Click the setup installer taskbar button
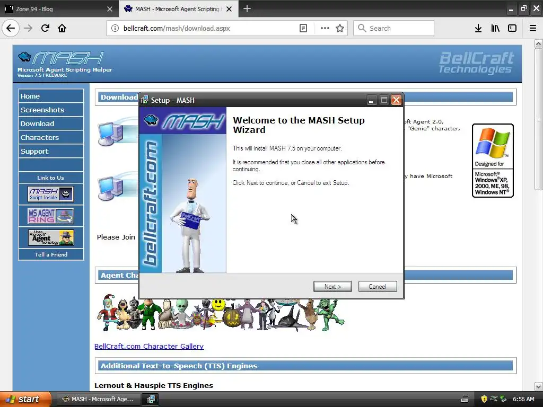This screenshot has height=407, width=543. (151, 399)
